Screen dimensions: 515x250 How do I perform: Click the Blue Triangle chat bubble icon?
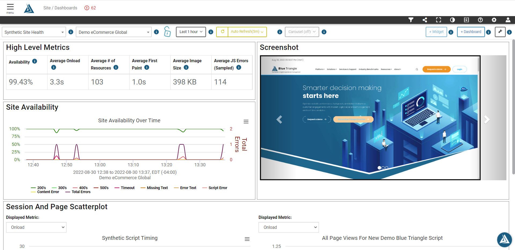point(504,240)
